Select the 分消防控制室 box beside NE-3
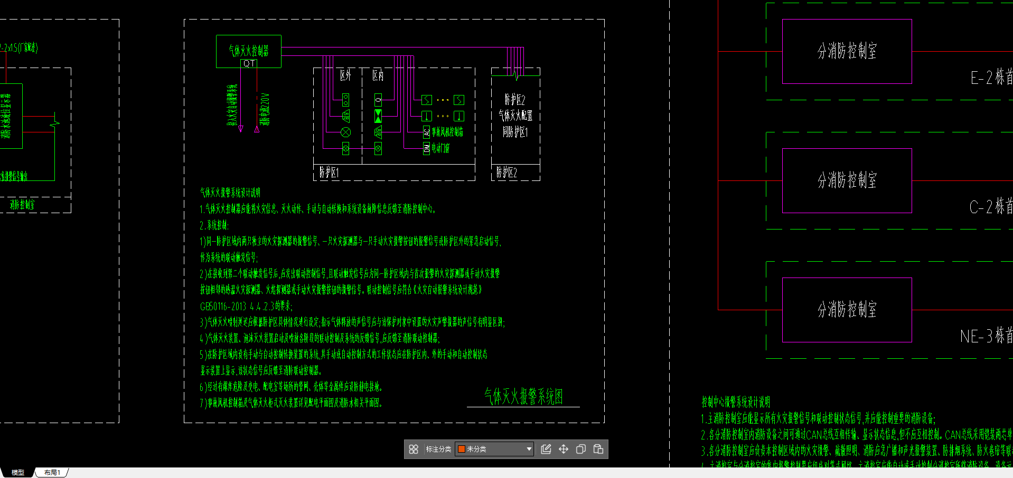This screenshot has width=1013, height=478. coord(847,310)
